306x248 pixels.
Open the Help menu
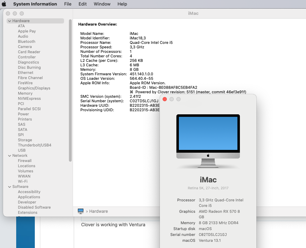[122, 4]
